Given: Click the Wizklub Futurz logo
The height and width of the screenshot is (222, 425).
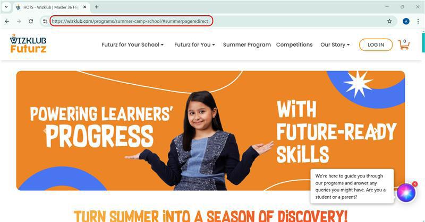Looking at the screenshot, I should pyautogui.click(x=28, y=43).
